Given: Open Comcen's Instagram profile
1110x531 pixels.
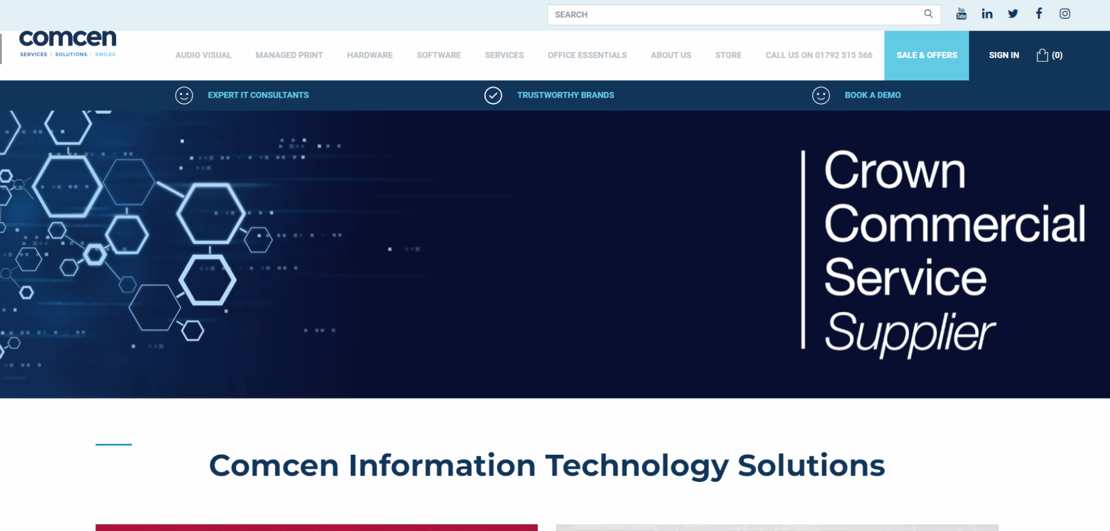Looking at the screenshot, I should click(1065, 13).
